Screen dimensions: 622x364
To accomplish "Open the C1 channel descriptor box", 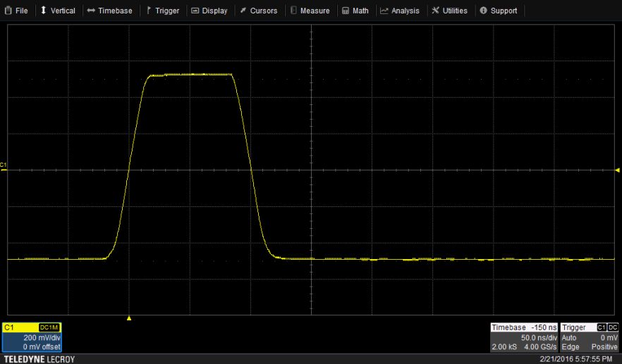I will pyautogui.click(x=32, y=337).
